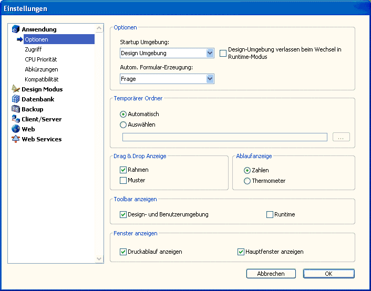Viewport: 371px width, 291px height.
Task: Click the Anwendung category icon
Action: (16, 29)
